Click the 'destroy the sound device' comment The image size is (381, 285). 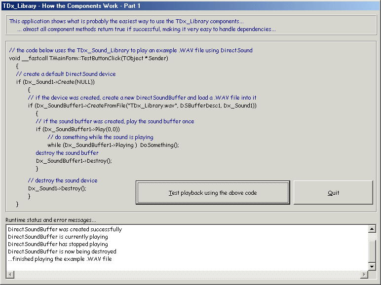[x=63, y=180]
